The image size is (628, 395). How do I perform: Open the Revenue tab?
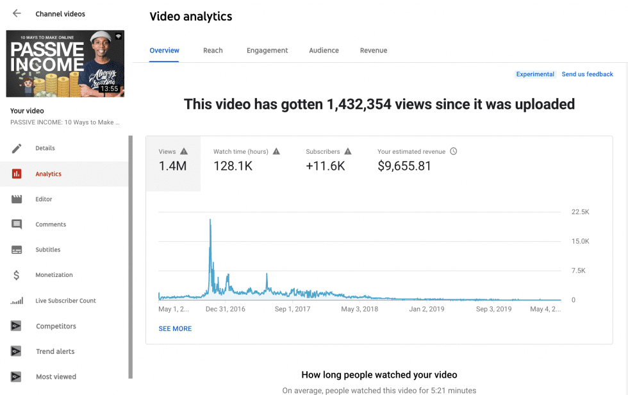tap(374, 50)
